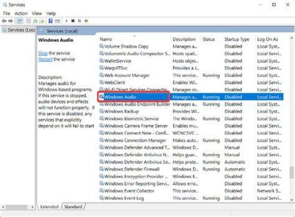This screenshot has width=295, height=217.
Task: Click gear icon beside WebClient
Action: coord(102,82)
